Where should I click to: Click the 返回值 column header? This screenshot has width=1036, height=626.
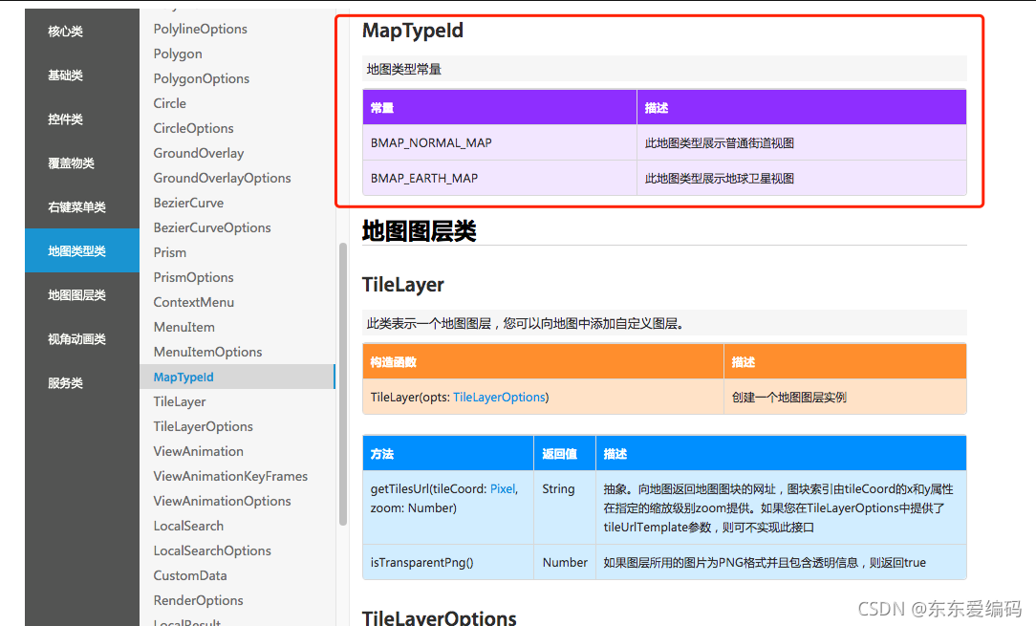click(x=565, y=454)
